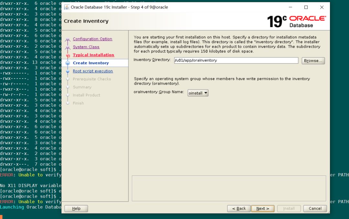Click the Finish step label
Viewport: 349px width, 219px height.
(78, 103)
